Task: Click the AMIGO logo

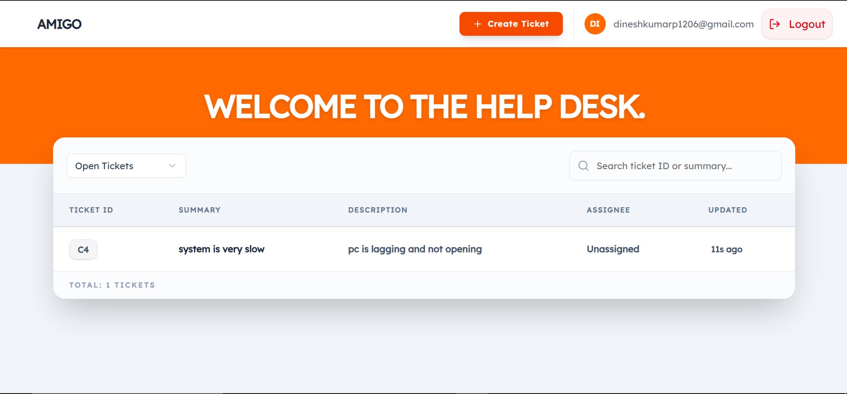Action: tap(59, 24)
